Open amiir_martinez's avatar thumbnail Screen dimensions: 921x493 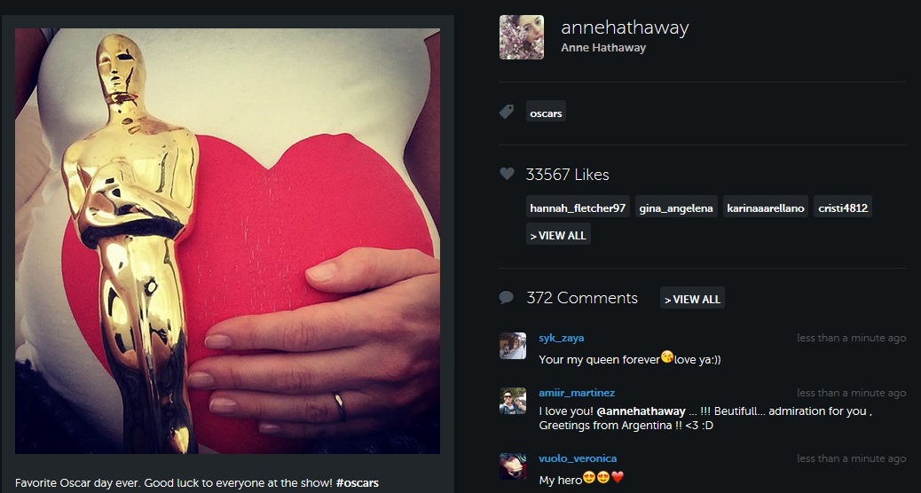pyautogui.click(x=513, y=401)
